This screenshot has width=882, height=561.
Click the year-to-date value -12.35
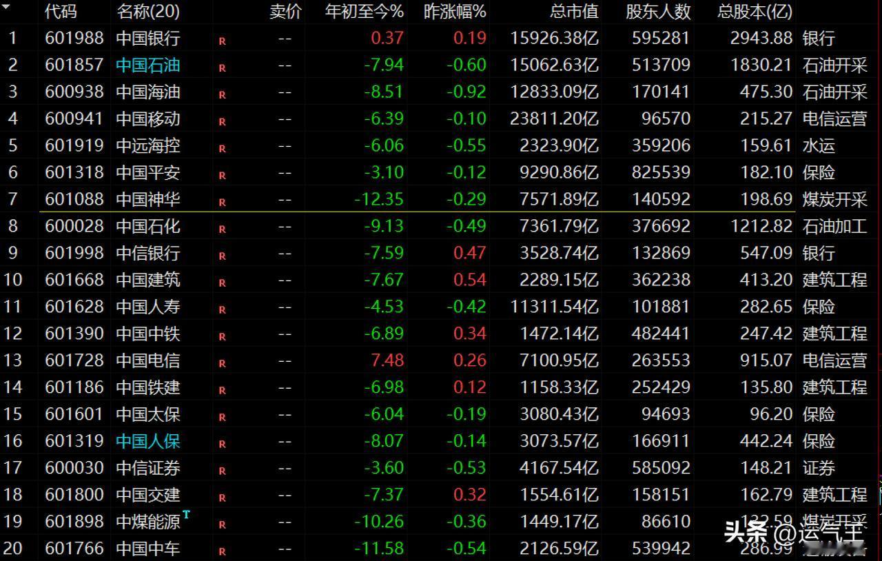tap(379, 199)
